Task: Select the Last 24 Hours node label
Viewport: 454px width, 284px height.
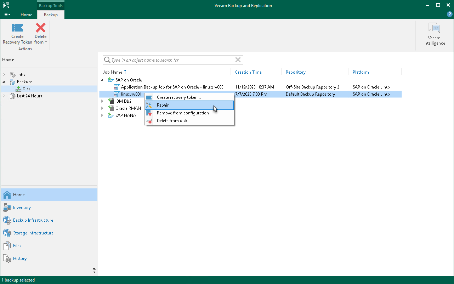Action: pyautogui.click(x=30, y=96)
